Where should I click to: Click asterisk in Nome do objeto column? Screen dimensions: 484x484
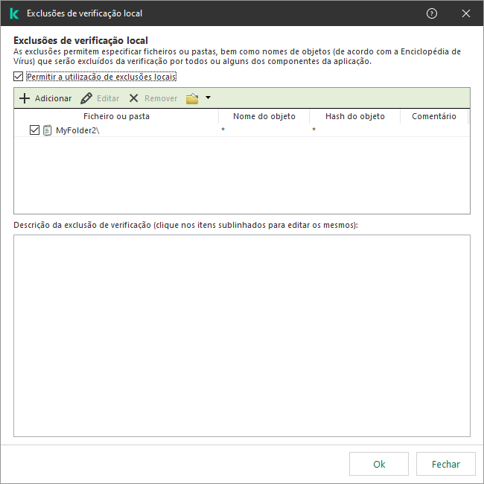pyautogui.click(x=223, y=130)
